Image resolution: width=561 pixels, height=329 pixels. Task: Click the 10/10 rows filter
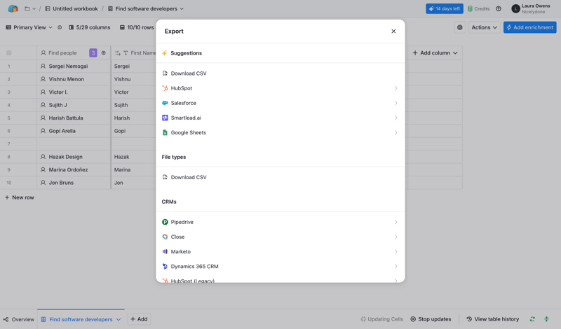tap(136, 27)
